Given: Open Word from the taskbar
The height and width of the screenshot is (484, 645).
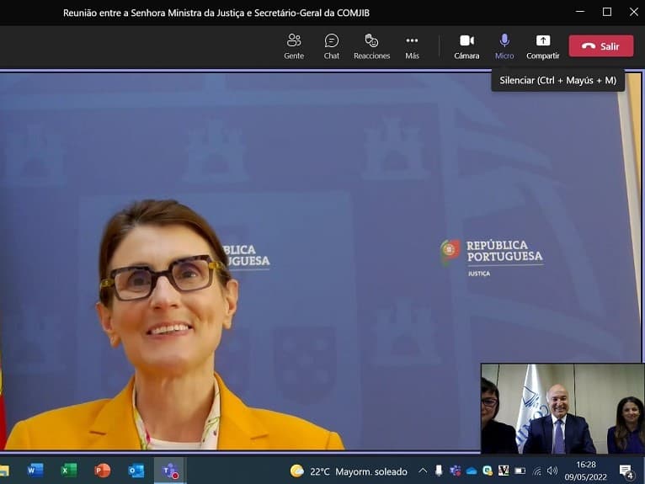Looking at the screenshot, I should pos(35,470).
